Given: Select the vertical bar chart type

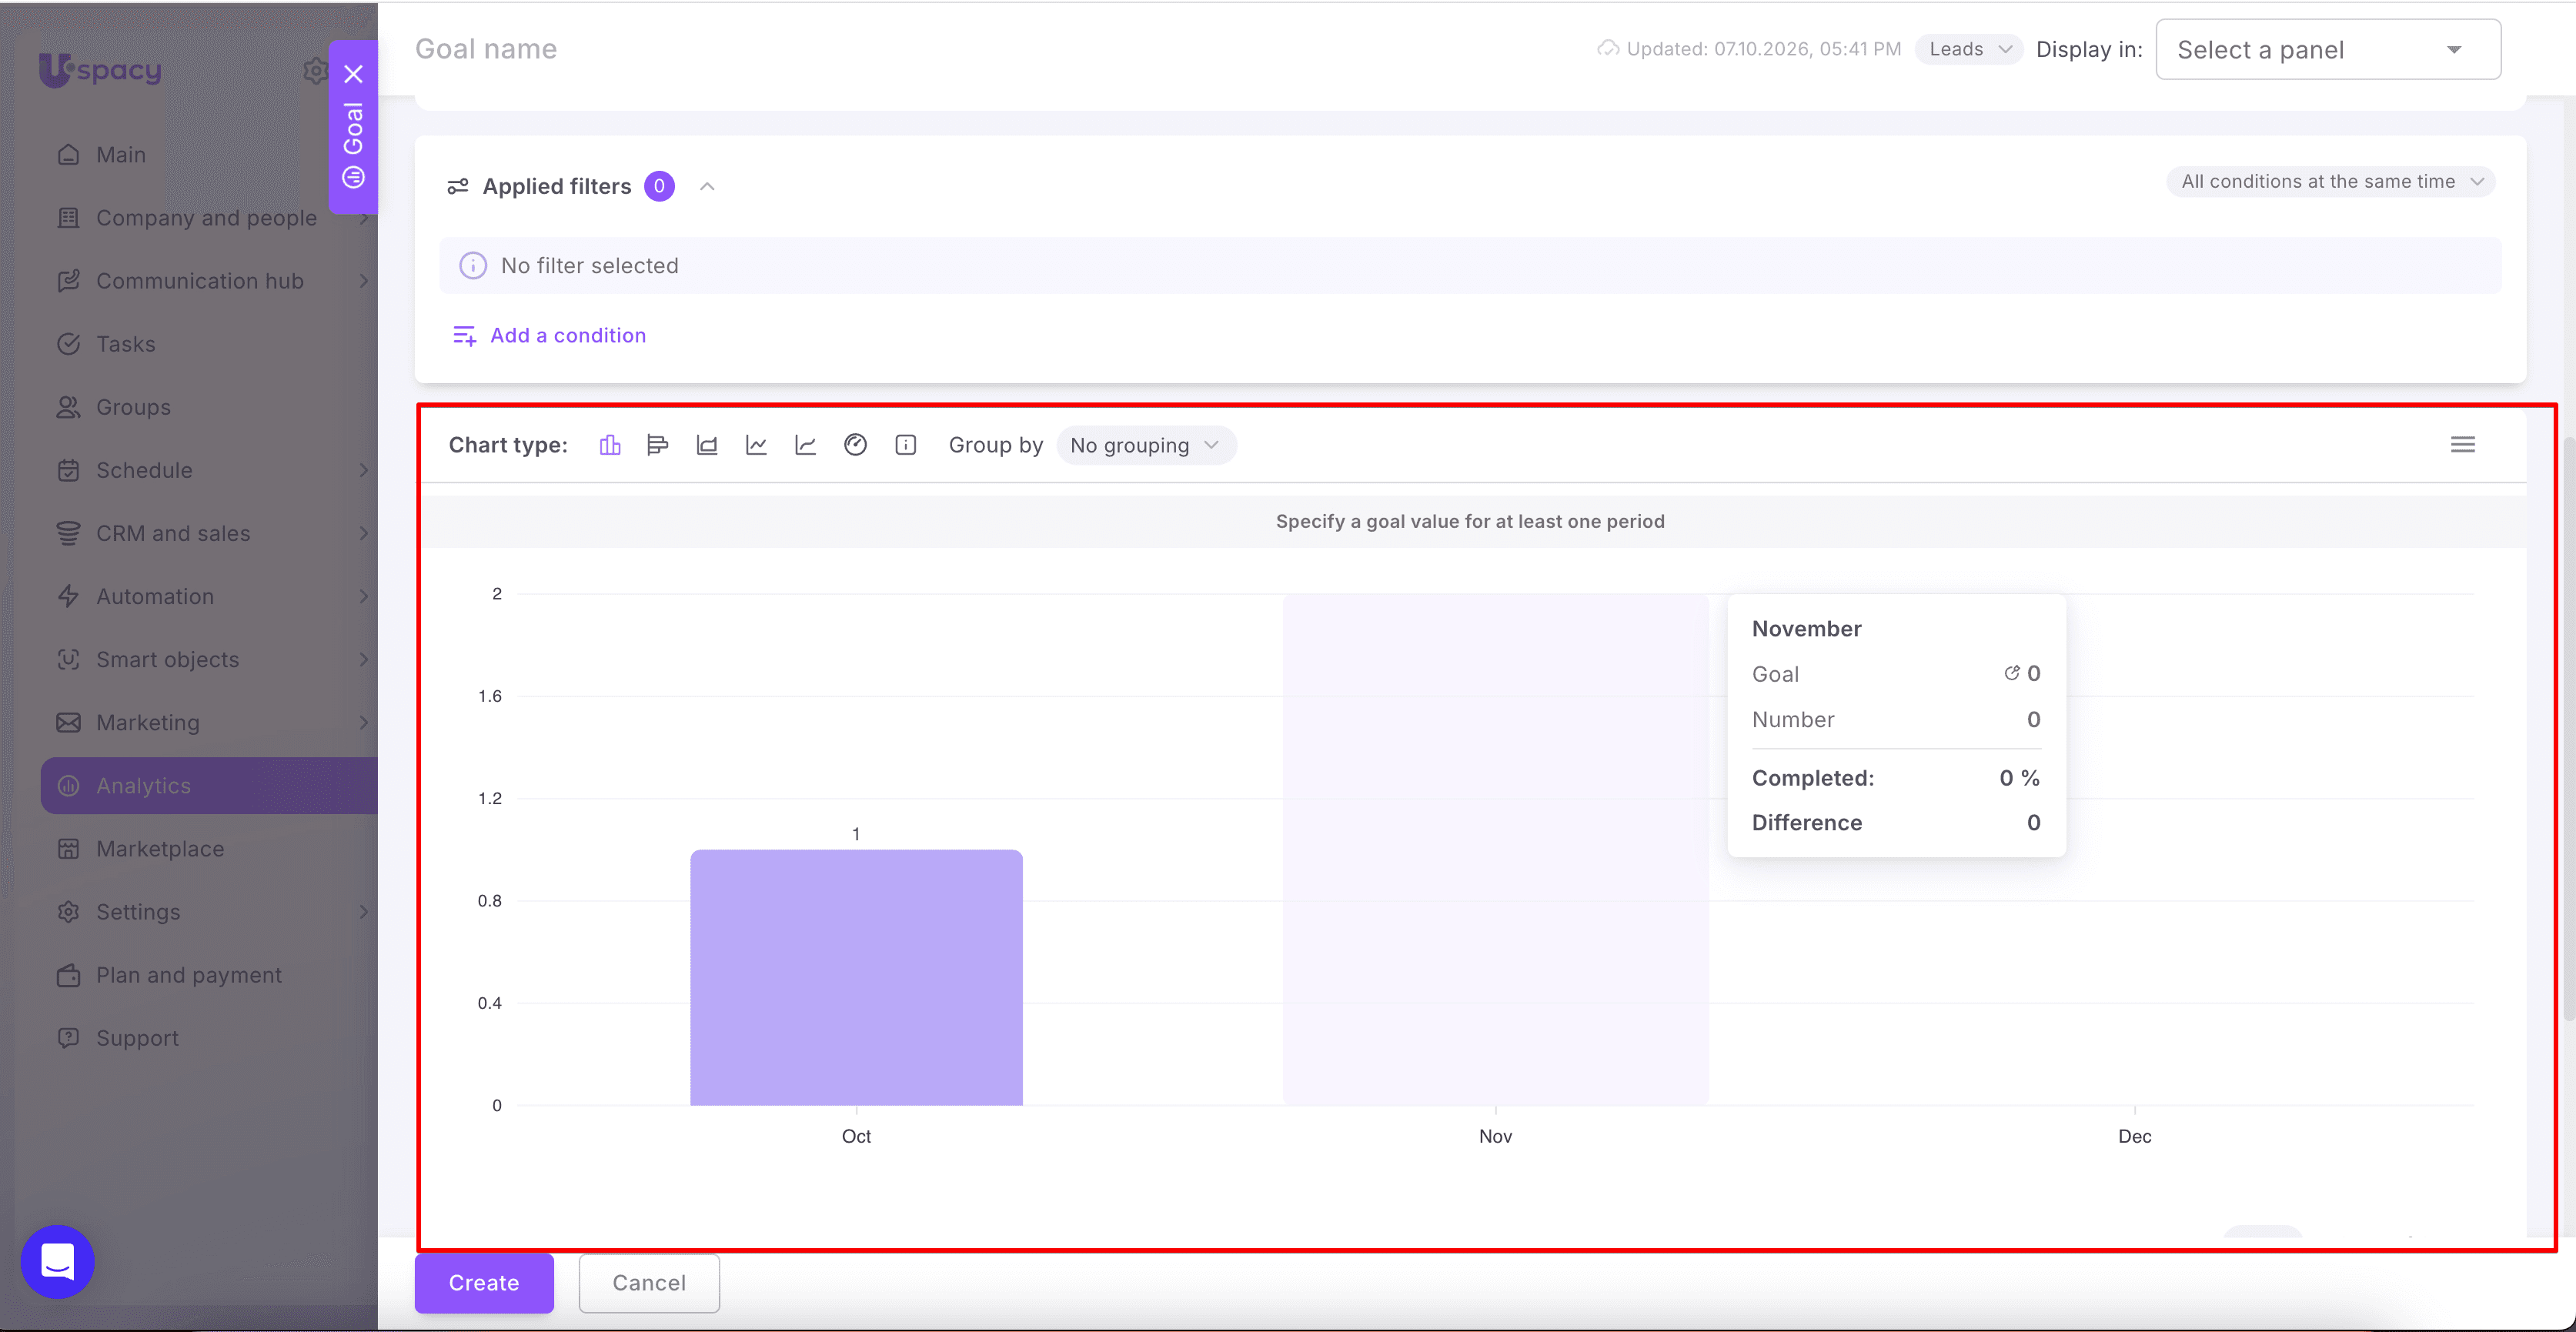Looking at the screenshot, I should (x=610, y=445).
